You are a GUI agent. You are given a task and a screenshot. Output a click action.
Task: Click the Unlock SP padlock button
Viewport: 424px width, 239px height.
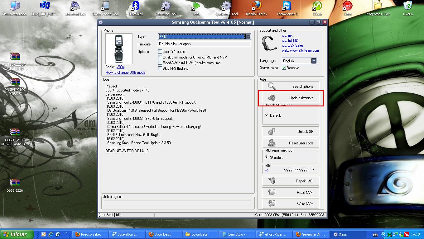[290, 132]
